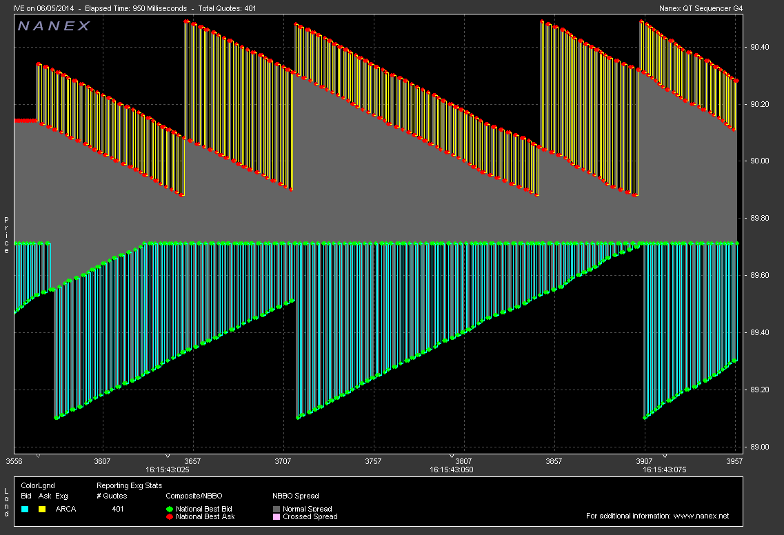Click the time marker above 16:15:43:075
The width and height of the screenshot is (784, 535).
point(665,456)
